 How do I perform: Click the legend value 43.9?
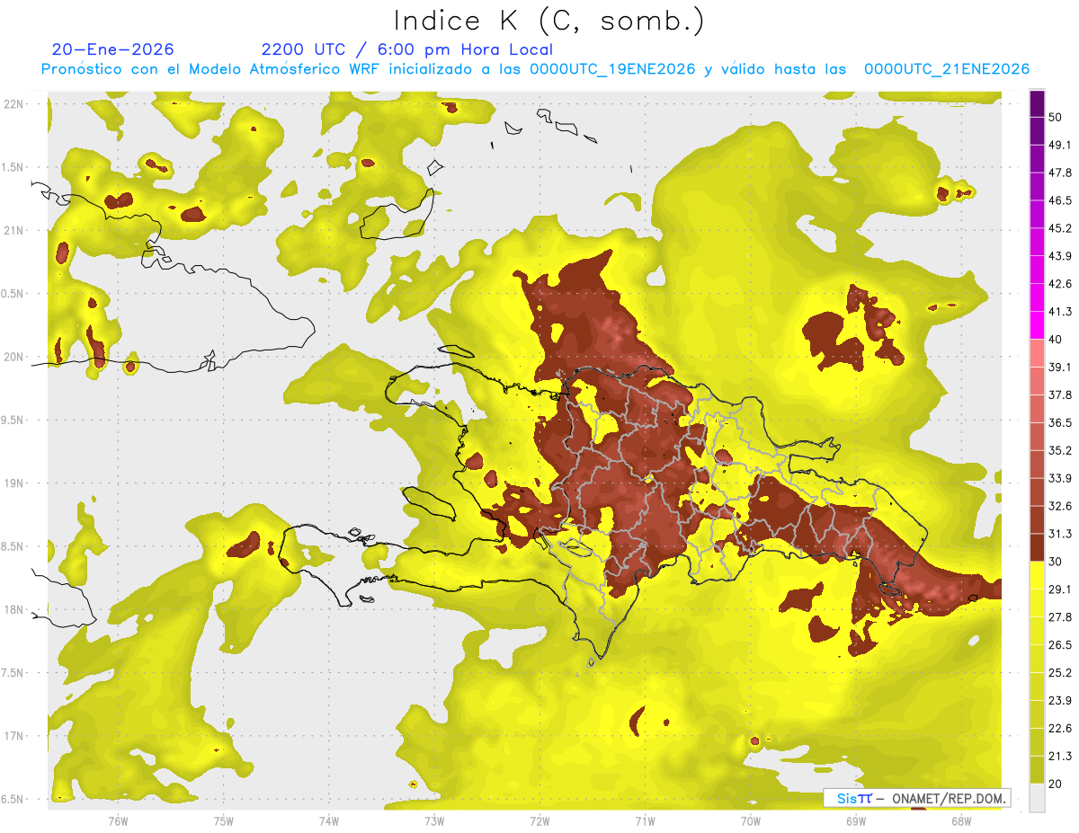coord(1060,256)
